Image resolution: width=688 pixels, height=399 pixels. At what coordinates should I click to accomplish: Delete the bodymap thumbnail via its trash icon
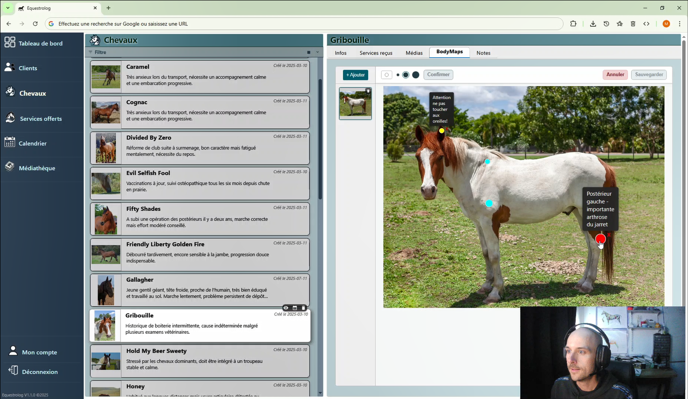coord(368,91)
